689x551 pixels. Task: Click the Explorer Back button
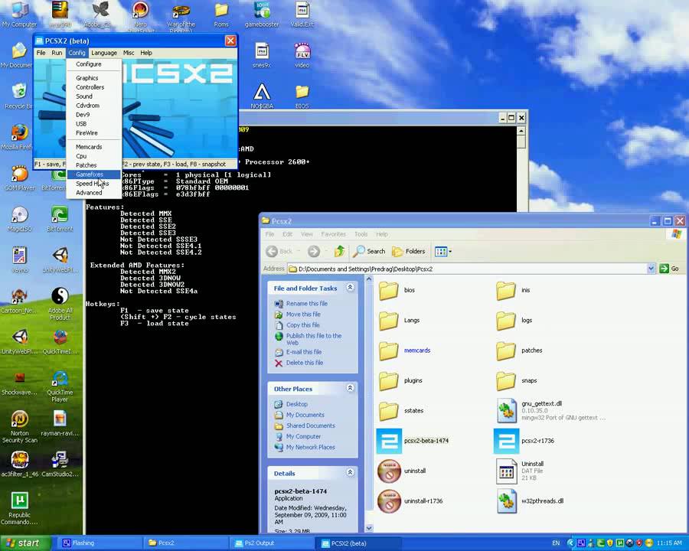[x=279, y=251]
